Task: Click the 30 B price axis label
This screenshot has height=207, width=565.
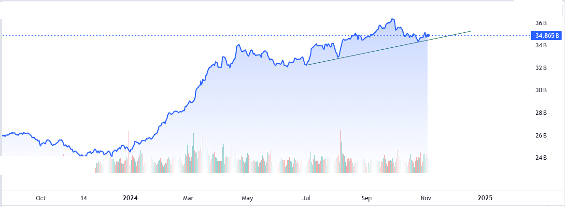Action: (541, 90)
